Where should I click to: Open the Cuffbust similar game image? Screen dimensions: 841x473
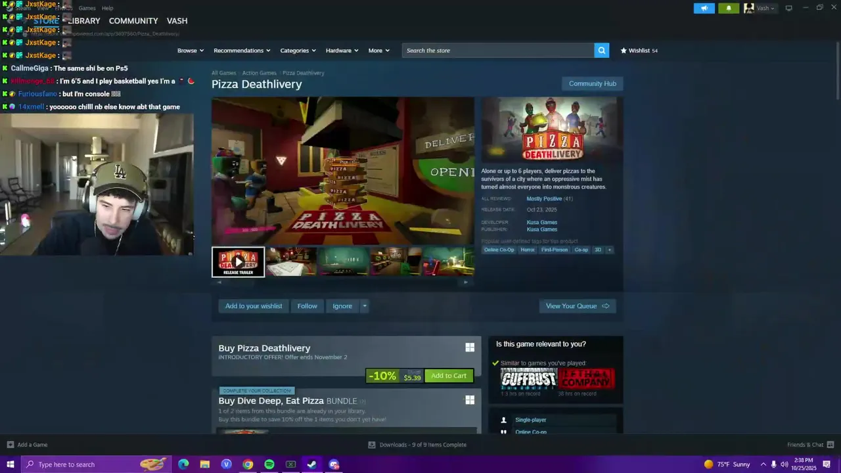tap(528, 378)
